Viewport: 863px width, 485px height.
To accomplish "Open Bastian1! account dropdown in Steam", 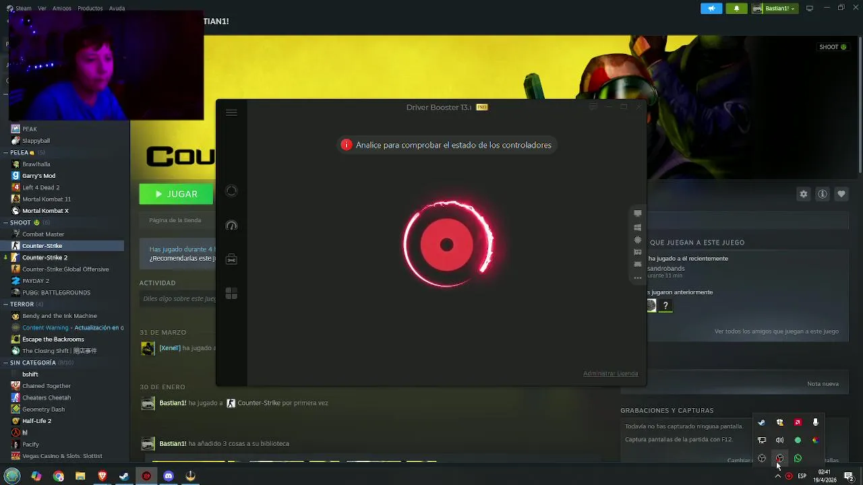I will [775, 8].
